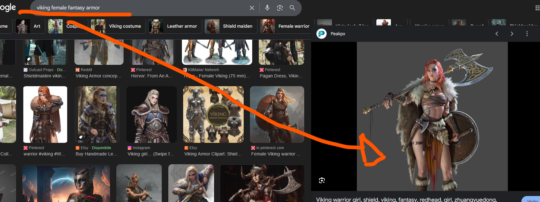This screenshot has width=540, height=202.
Task: Go to next image in preview panel
Action: pyautogui.click(x=512, y=34)
